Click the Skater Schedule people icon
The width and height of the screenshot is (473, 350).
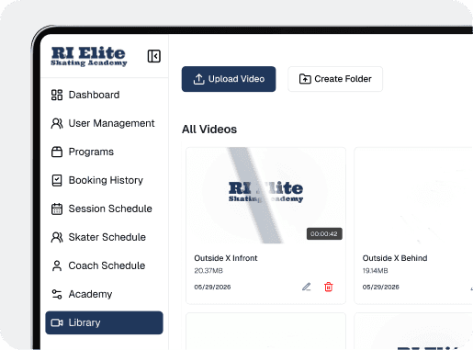[x=57, y=237]
